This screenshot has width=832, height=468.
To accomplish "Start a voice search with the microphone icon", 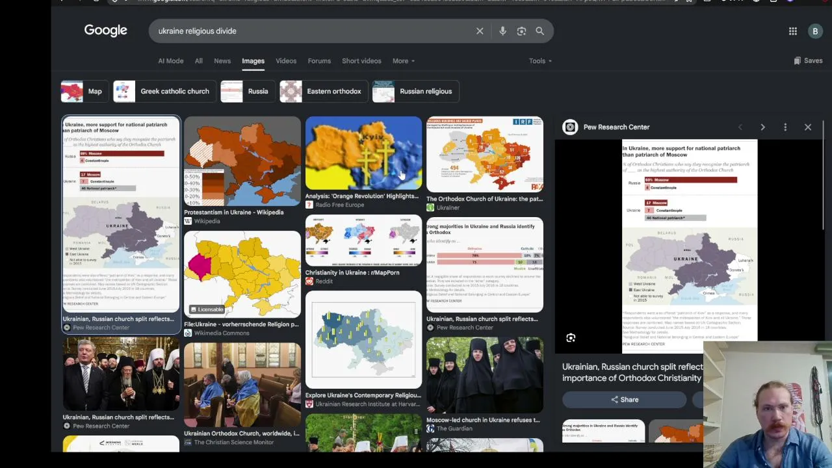I will (x=502, y=31).
